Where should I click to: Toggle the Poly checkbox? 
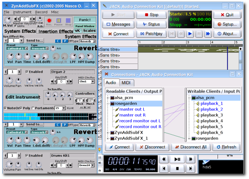click(20, 108)
